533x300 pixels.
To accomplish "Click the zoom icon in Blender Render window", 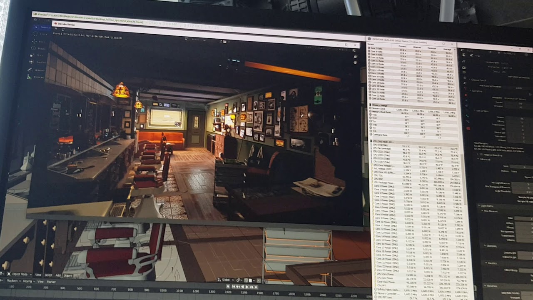I will pyautogui.click(x=355, y=57).
